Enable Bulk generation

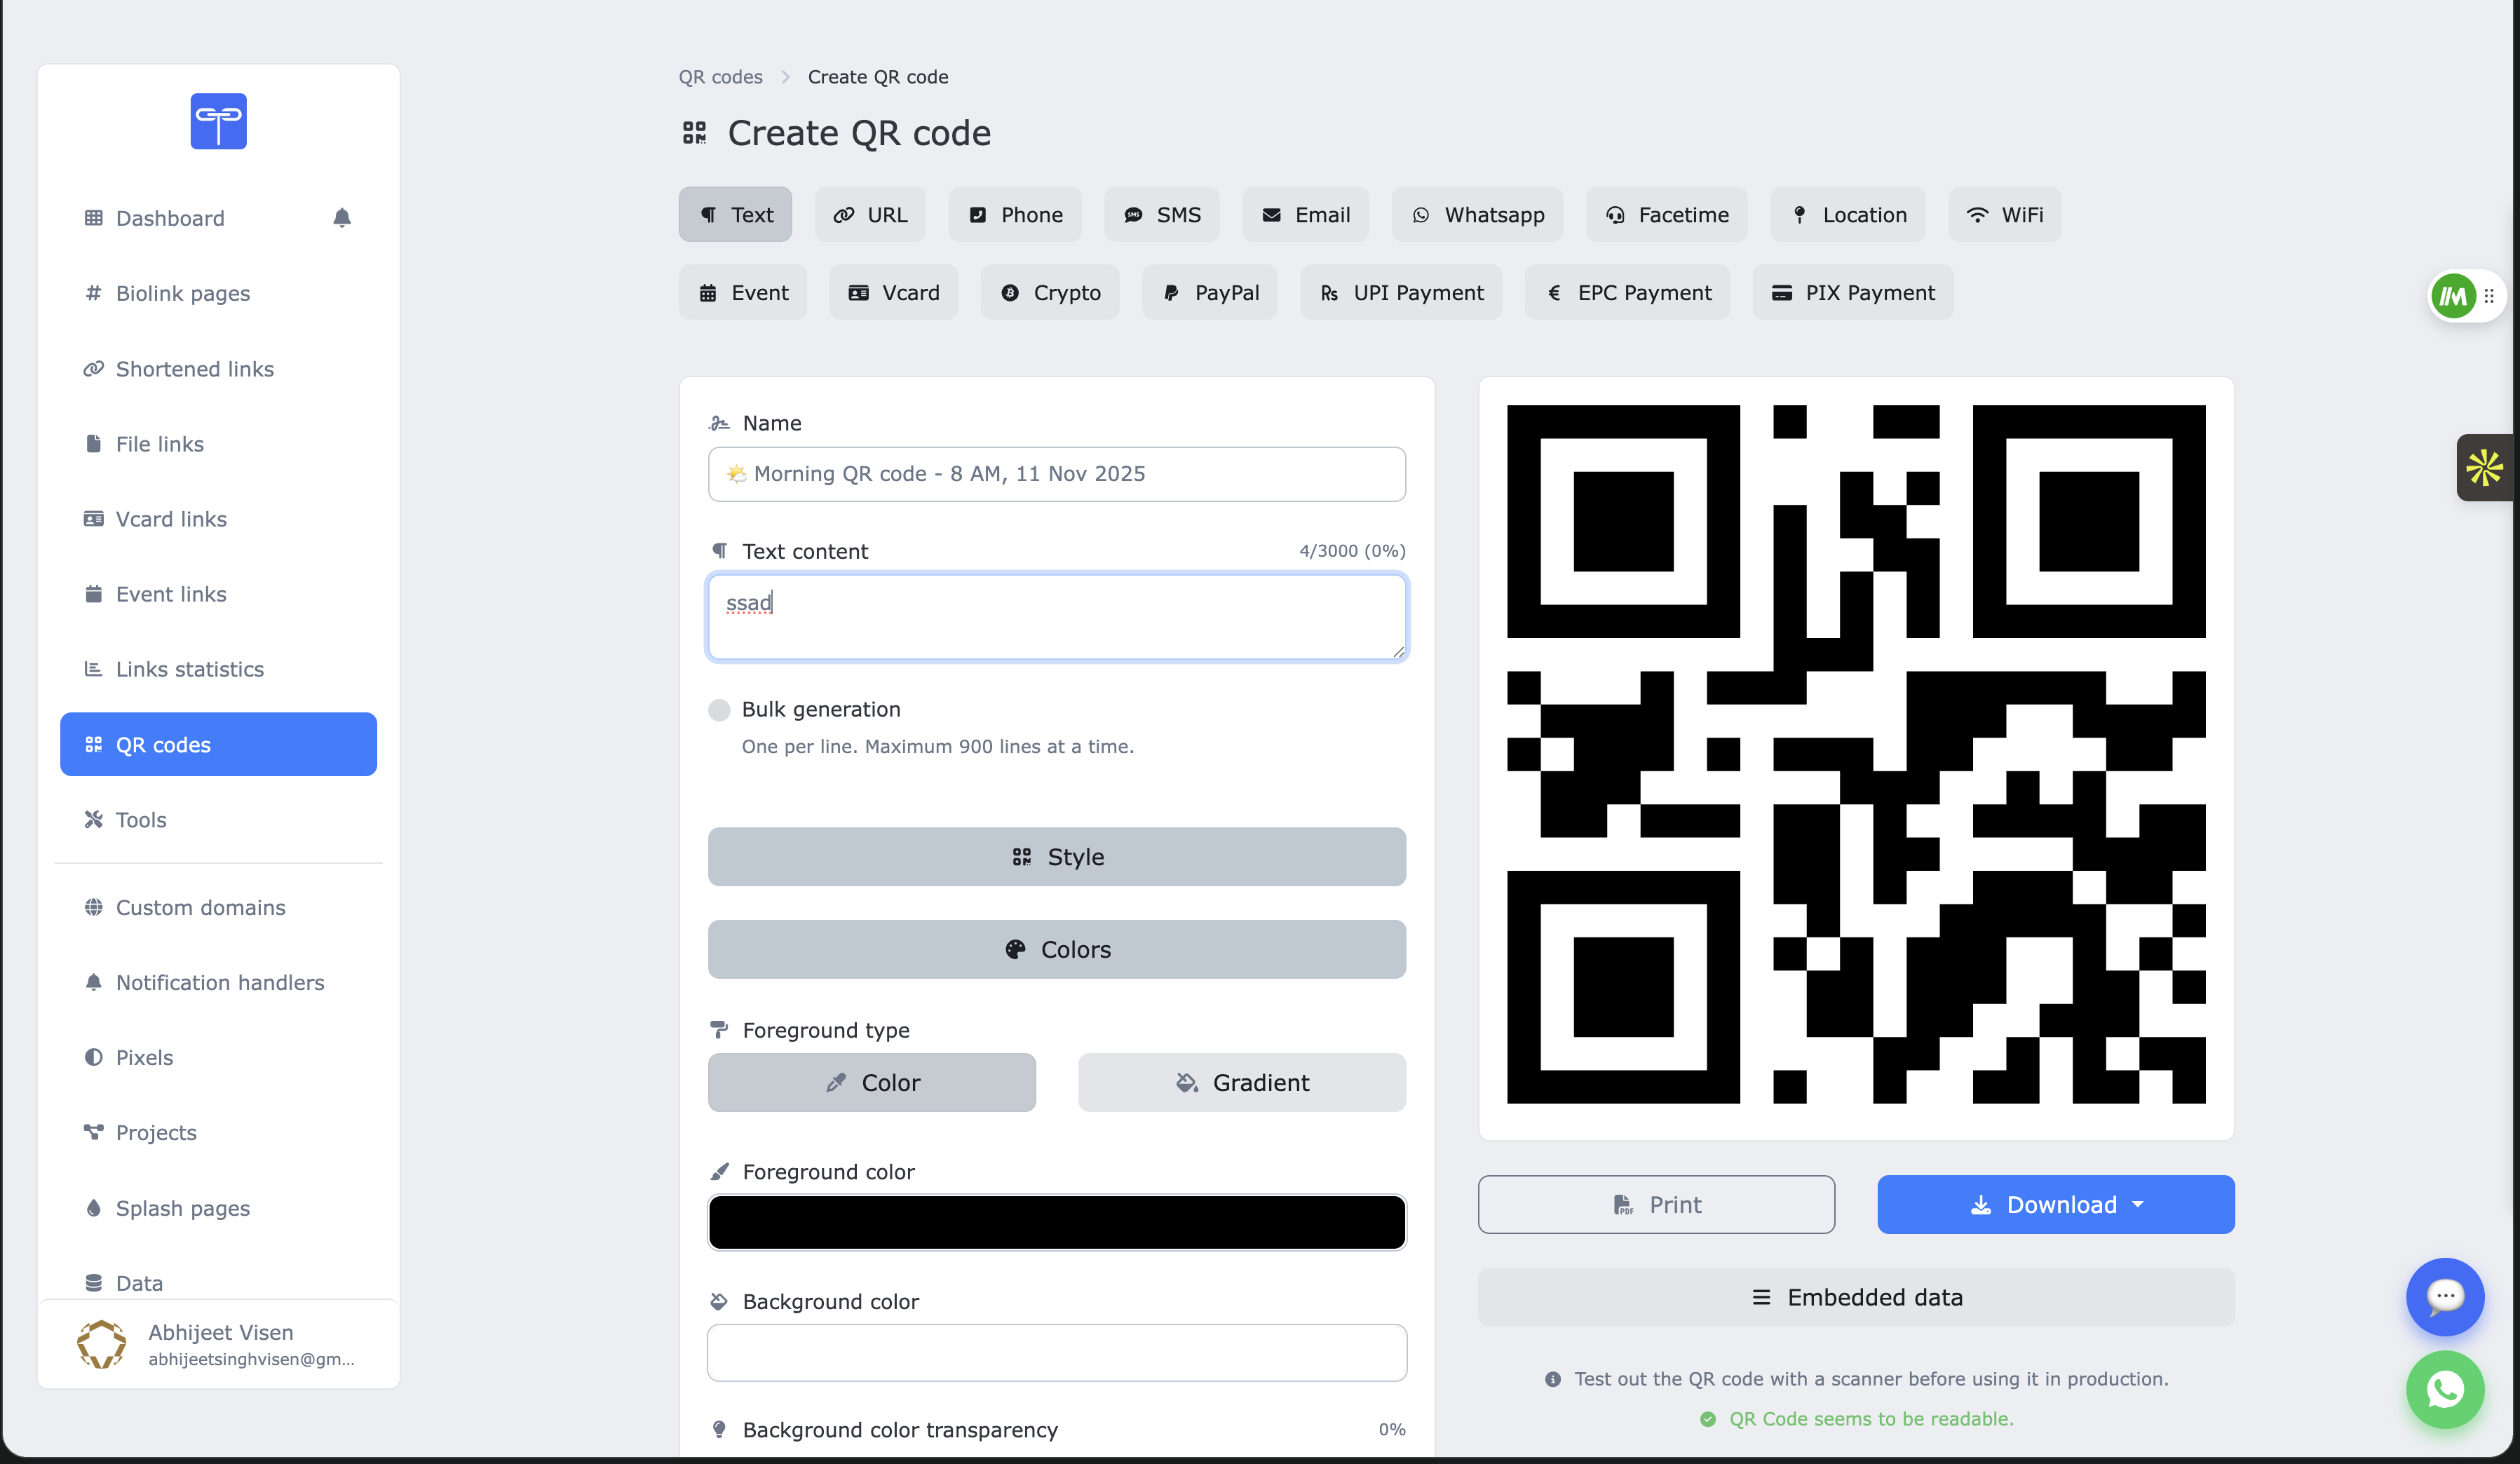point(718,710)
